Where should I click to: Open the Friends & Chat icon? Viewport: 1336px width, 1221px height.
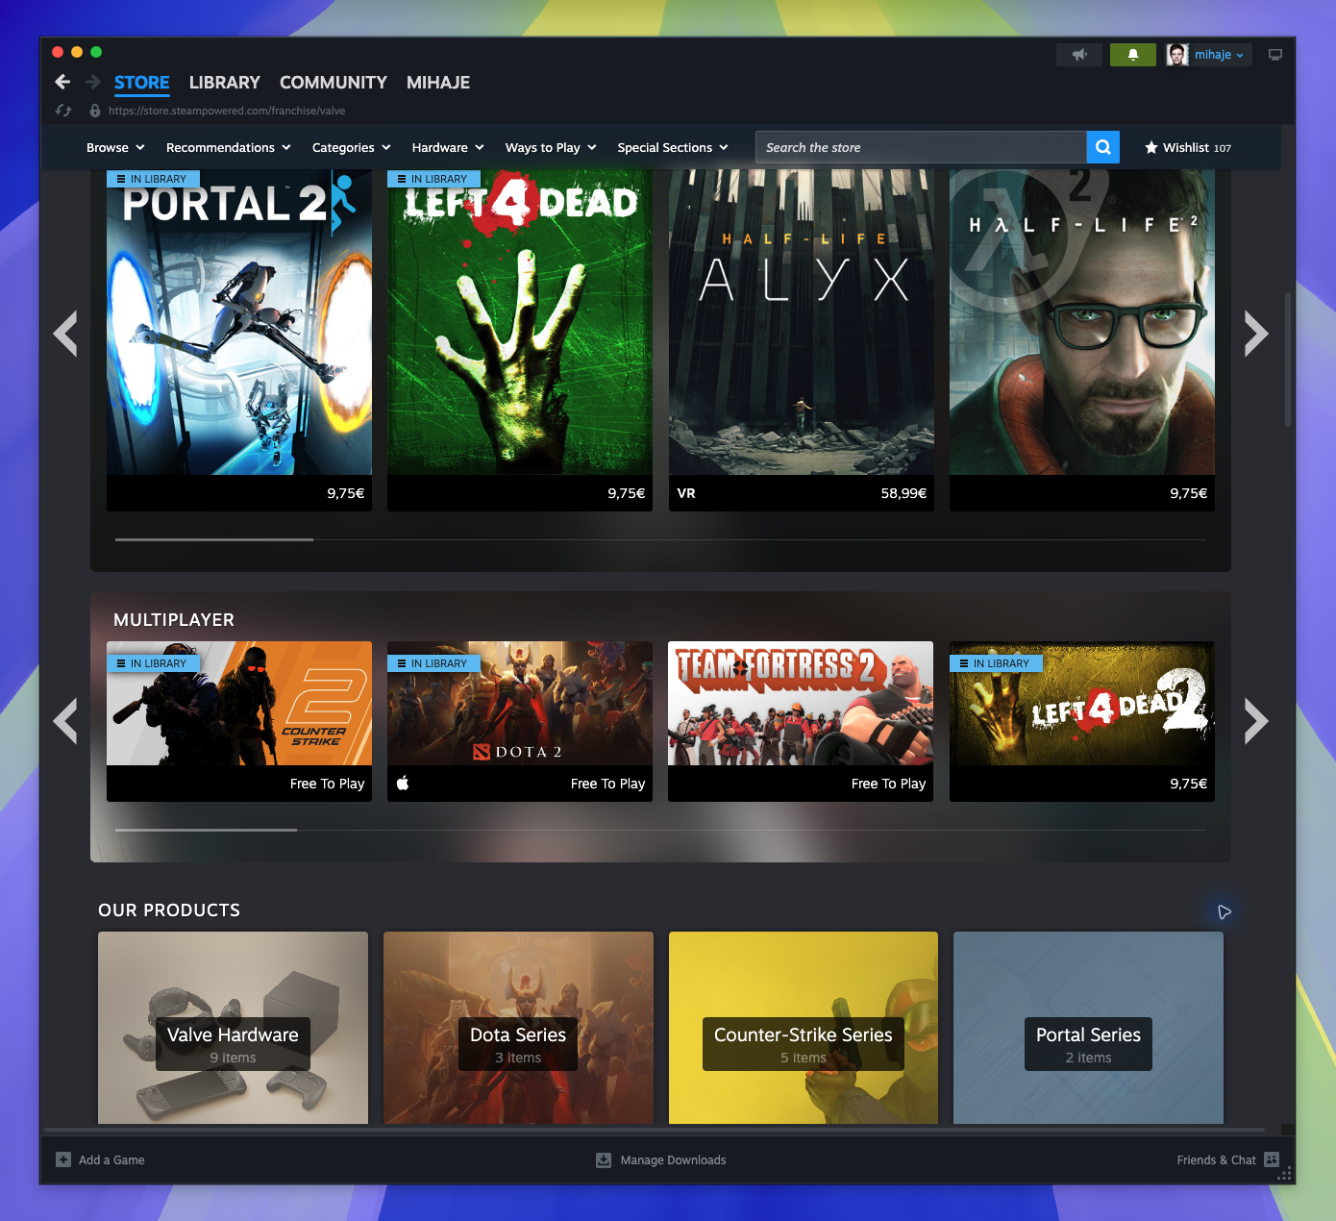1272,1159
